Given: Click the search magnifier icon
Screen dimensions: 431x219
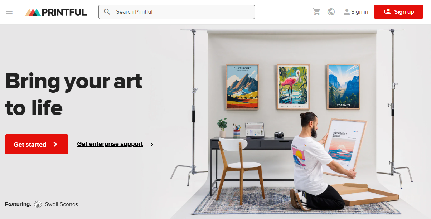Looking at the screenshot, I should pyautogui.click(x=107, y=12).
